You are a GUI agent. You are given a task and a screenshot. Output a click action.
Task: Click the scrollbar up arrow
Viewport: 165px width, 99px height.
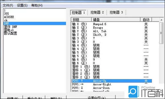click(x=161, y=20)
